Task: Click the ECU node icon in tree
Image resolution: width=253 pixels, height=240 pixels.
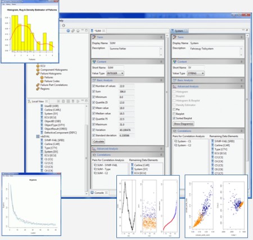Action: [38, 66]
